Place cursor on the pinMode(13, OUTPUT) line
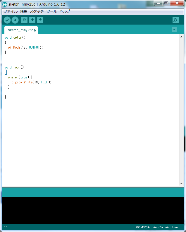Image resolution: width=186 pixels, height=232 pixels. pos(25,47)
